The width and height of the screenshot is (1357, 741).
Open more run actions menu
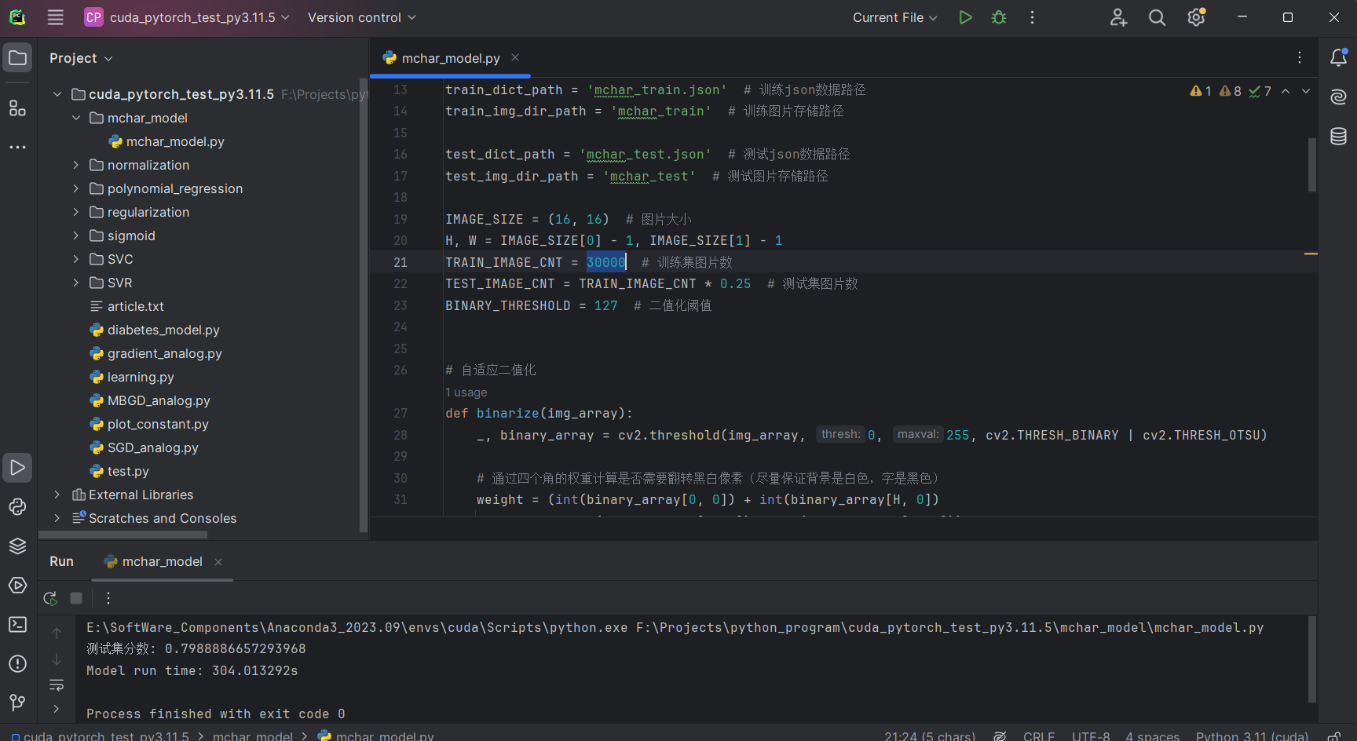(x=1032, y=17)
